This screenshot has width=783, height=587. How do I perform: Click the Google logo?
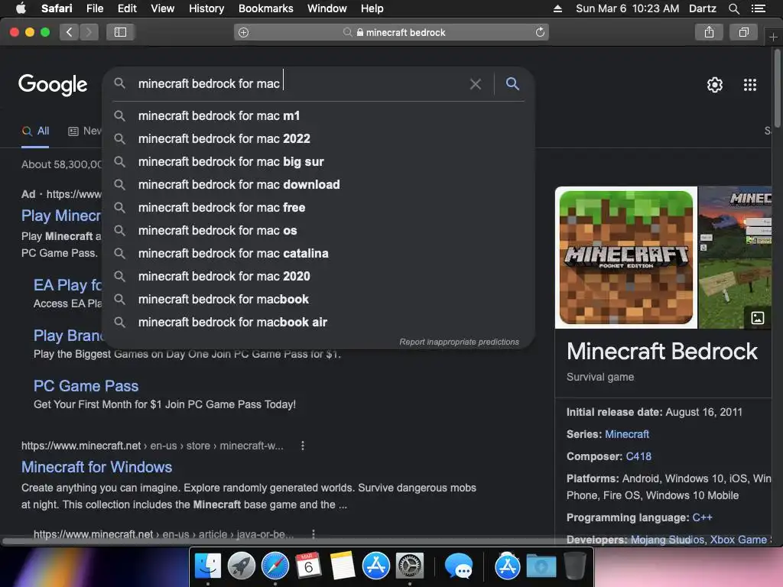point(53,84)
